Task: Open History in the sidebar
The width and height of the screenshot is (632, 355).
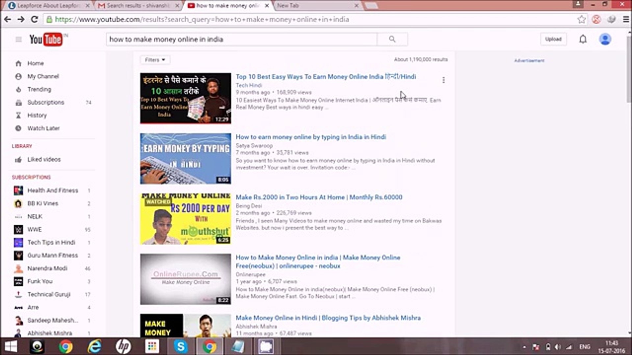Action: pyautogui.click(x=37, y=115)
